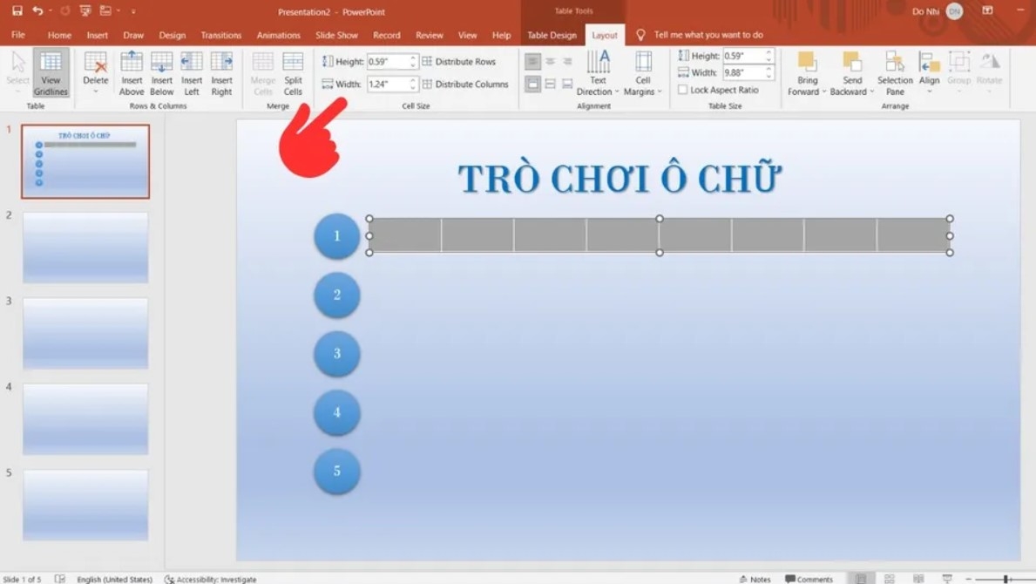The image size is (1036, 584).
Task: Select slide 2 thumbnail
Action: pos(85,248)
